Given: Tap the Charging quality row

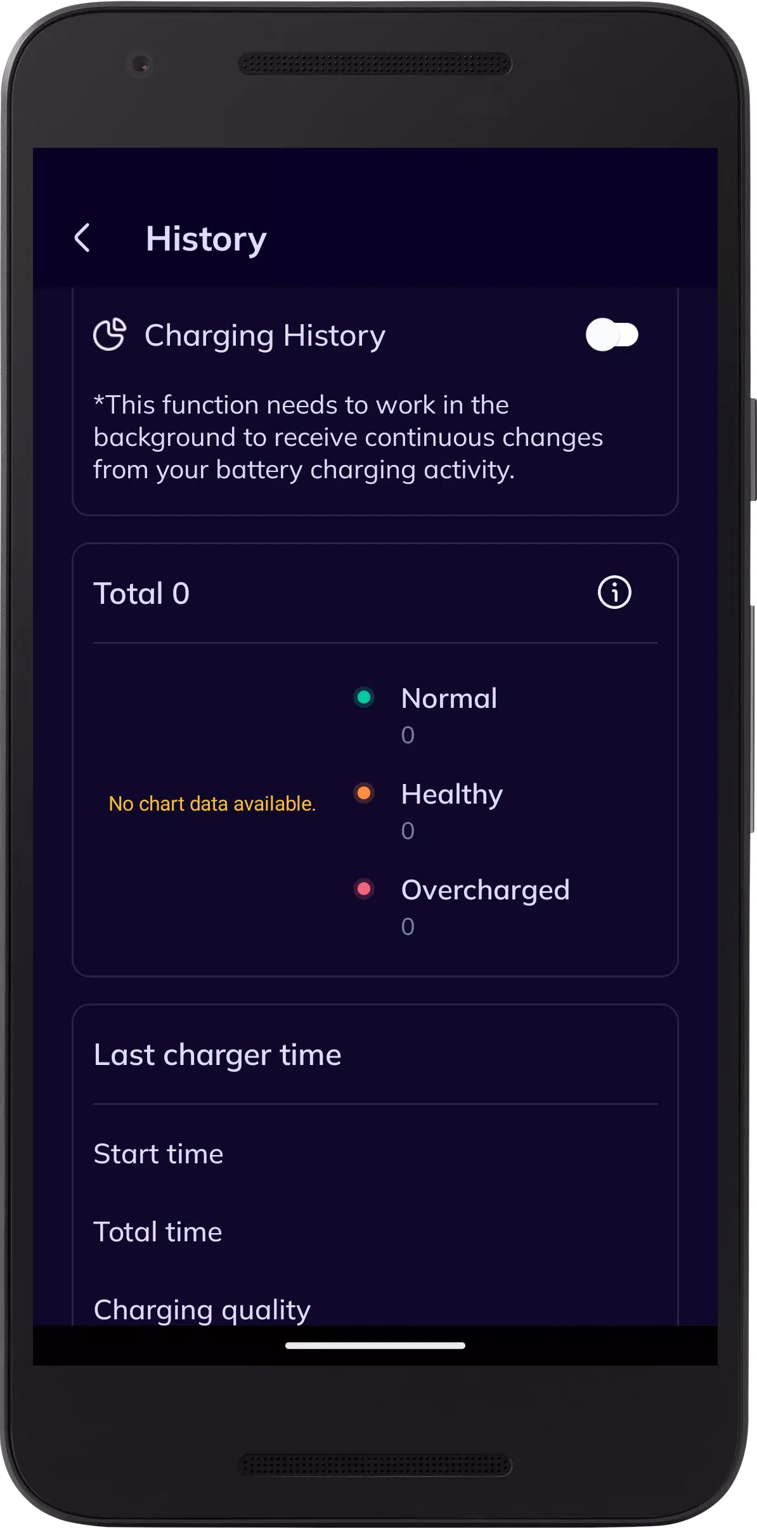Looking at the screenshot, I should [375, 1309].
